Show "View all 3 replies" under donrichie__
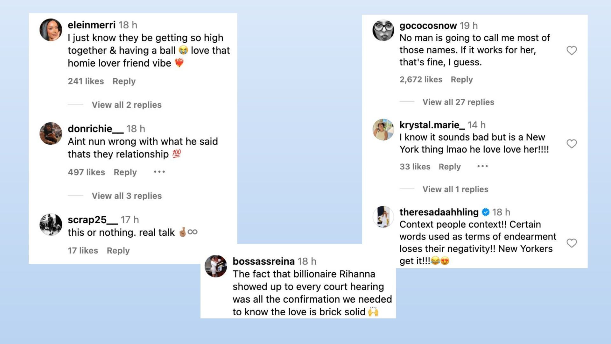Screen dimensions: 611x344 pyautogui.click(x=127, y=196)
